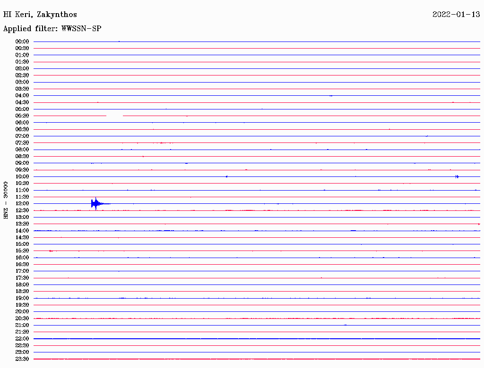484x368 pixels.
Task: Click the 12:30 time label
Action: click(22, 210)
